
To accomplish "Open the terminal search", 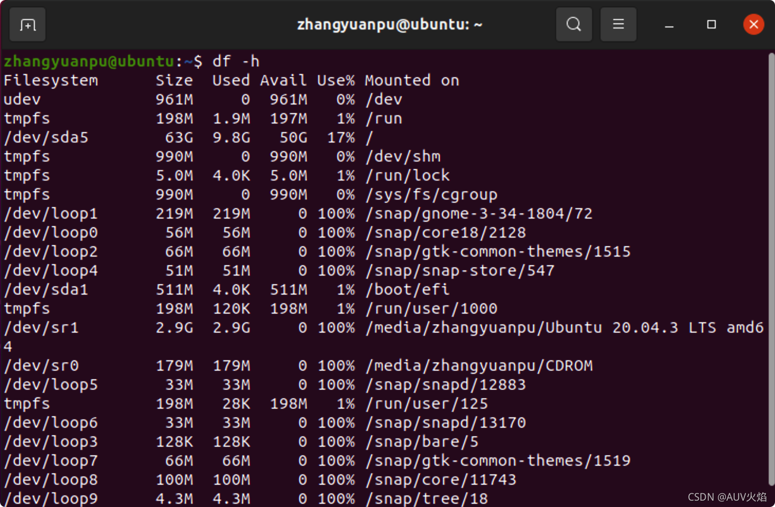I will [574, 24].
